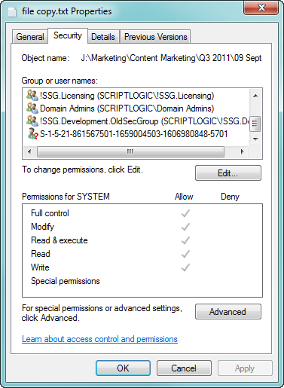Click the Full control Allow checkmark
Image resolution: width=284 pixels, height=388 pixels.
(185, 213)
